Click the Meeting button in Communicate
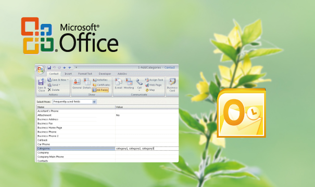This screenshot has height=187, width=315. 129,84
